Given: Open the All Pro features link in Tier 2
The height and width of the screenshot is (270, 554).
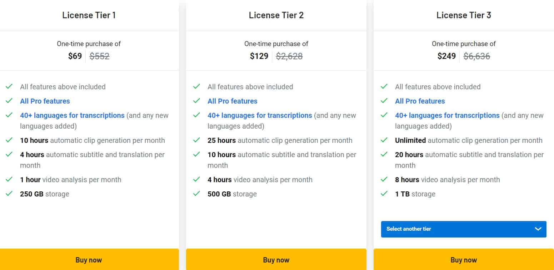Looking at the screenshot, I should pos(233,101).
